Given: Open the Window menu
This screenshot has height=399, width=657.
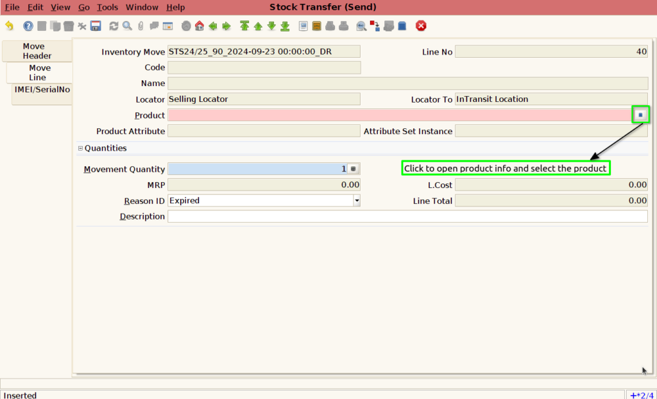Looking at the screenshot, I should 142,7.
